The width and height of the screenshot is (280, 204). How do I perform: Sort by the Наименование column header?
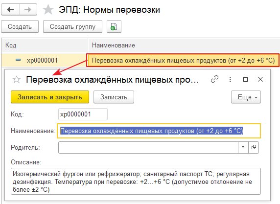tap(184, 45)
